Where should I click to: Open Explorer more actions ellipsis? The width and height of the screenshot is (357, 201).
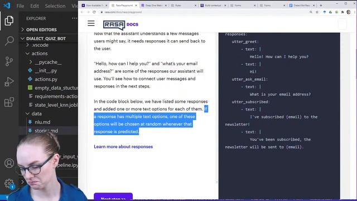pyautogui.click(x=74, y=18)
